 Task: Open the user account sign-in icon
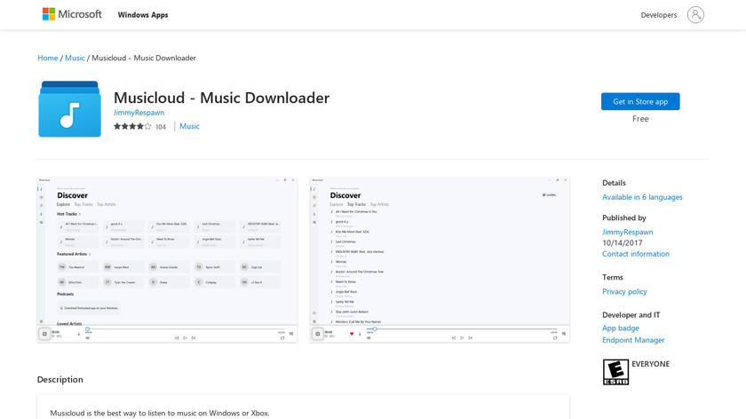pyautogui.click(x=695, y=15)
